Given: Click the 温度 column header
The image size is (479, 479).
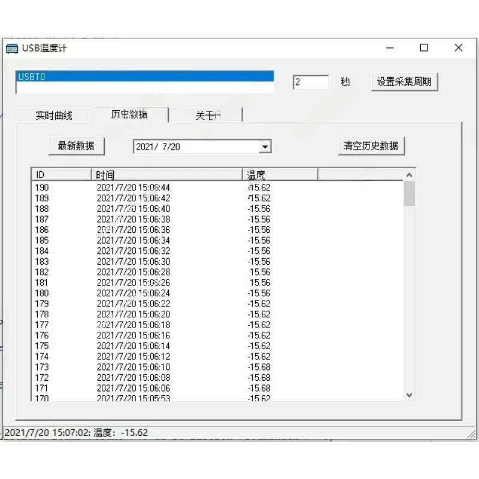Looking at the screenshot, I should pyautogui.click(x=280, y=175).
